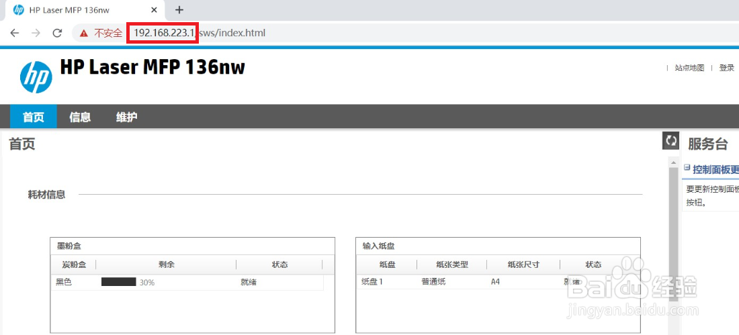This screenshot has width=739, height=335.
Task: Click the 首页 page heading
Action: pos(22,144)
